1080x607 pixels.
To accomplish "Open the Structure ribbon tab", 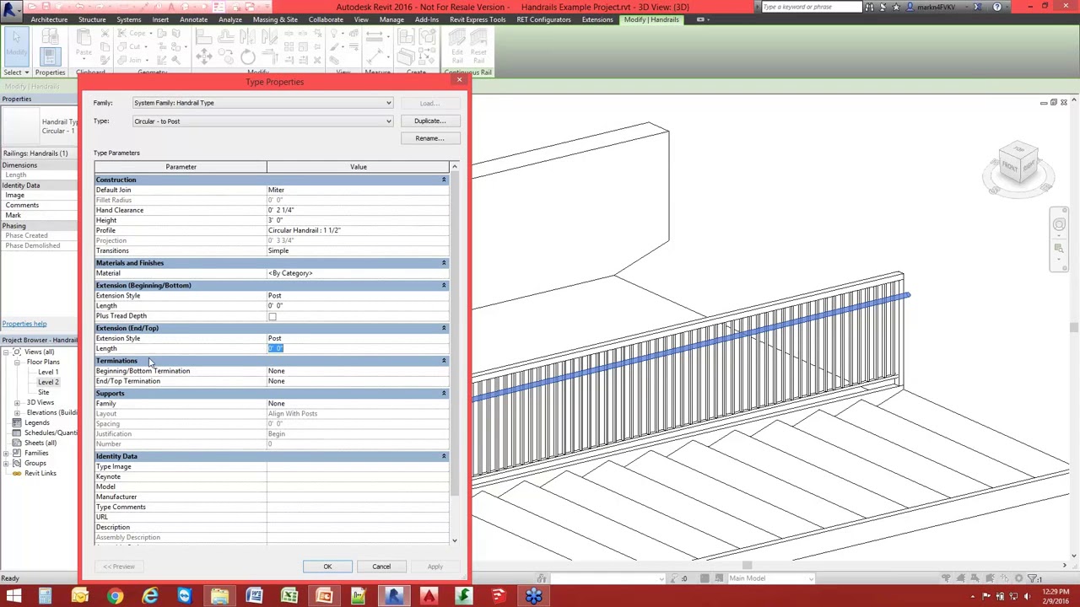I will pos(92,19).
